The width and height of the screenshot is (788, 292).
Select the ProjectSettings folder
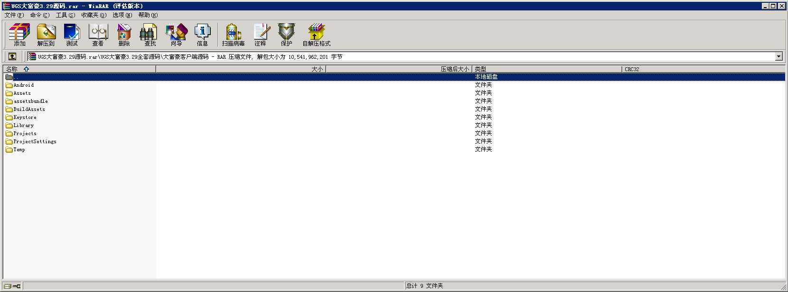click(35, 142)
